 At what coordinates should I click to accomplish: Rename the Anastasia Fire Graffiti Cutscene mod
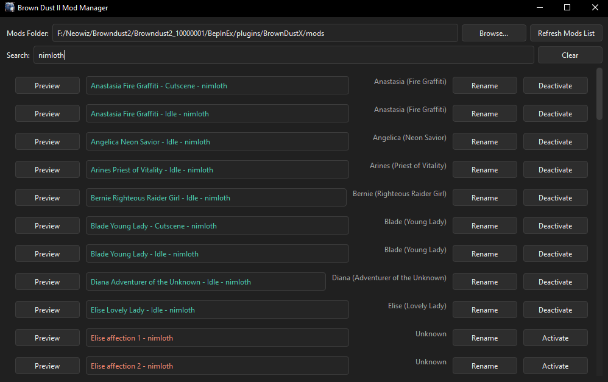pyautogui.click(x=484, y=85)
